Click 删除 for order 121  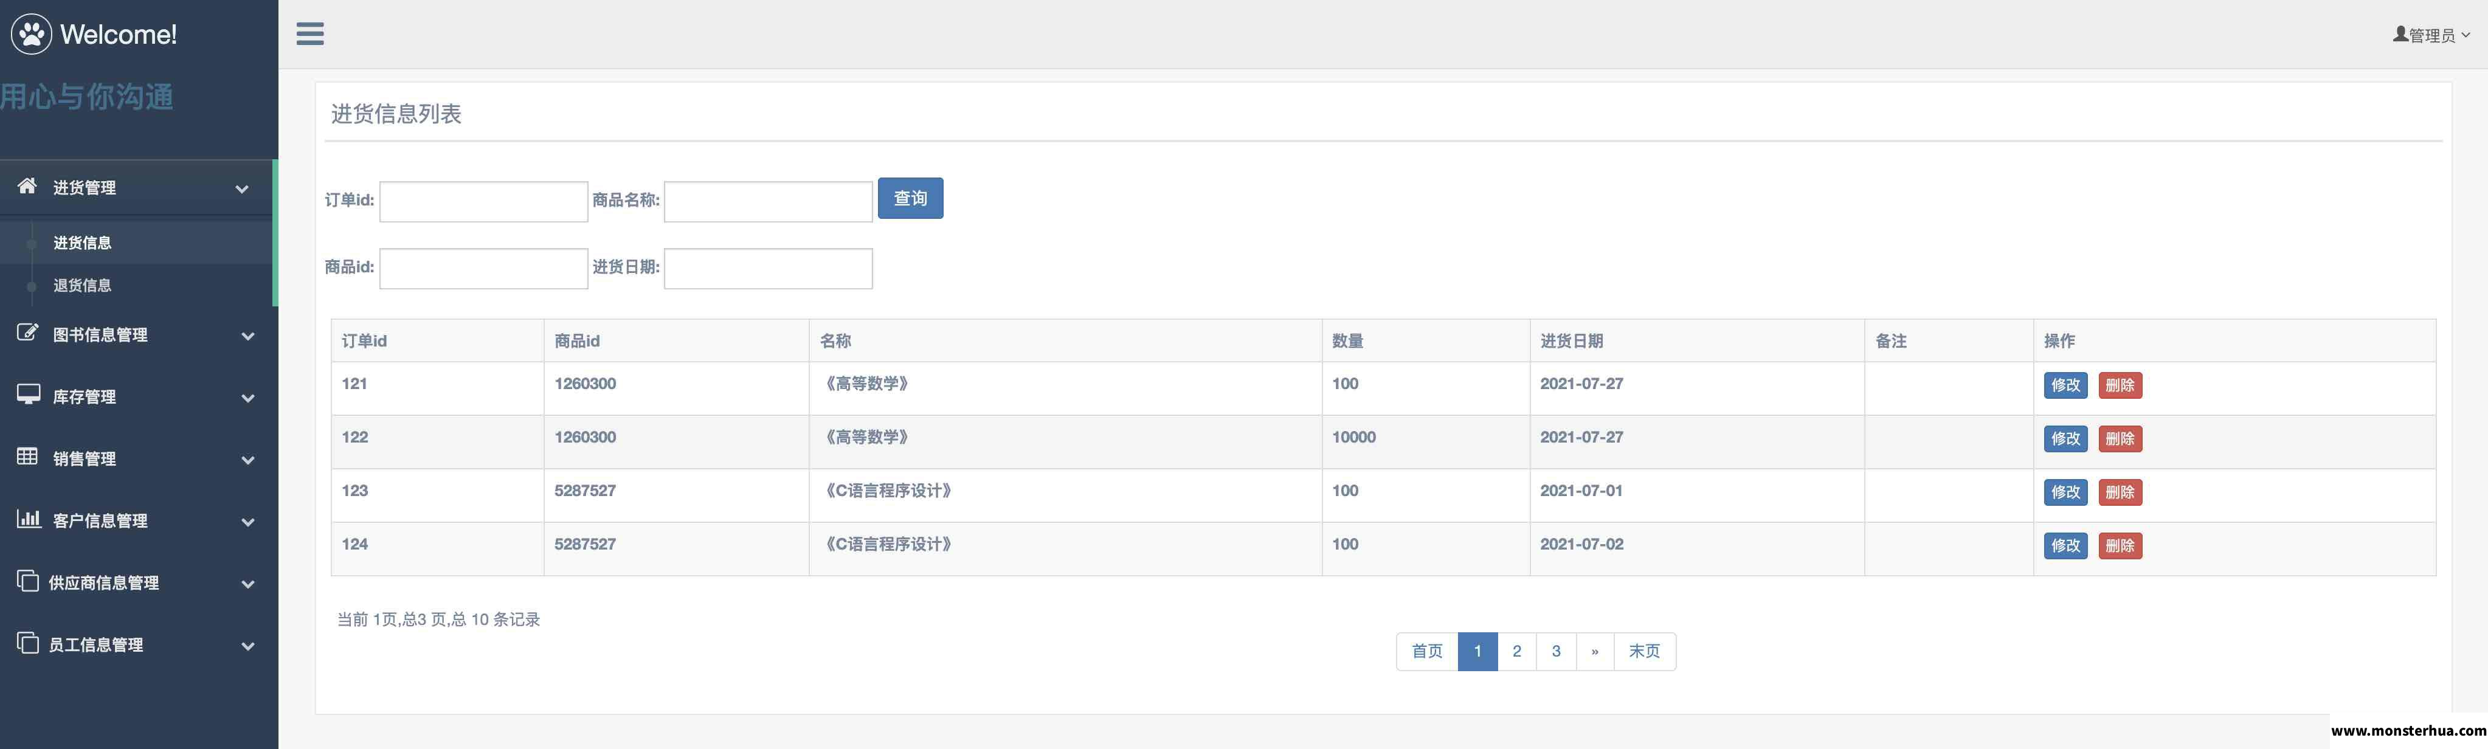tap(2120, 385)
